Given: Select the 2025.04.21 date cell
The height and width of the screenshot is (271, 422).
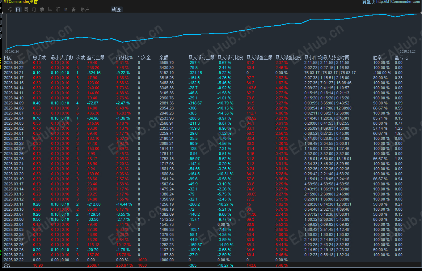Looking at the screenshot, I should (14, 73).
